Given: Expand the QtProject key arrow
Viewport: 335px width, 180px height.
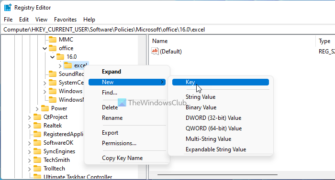Looking at the screenshot, I should point(29,117).
